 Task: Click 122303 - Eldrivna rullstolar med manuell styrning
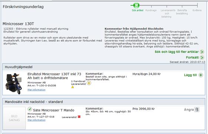pos(36,29)
